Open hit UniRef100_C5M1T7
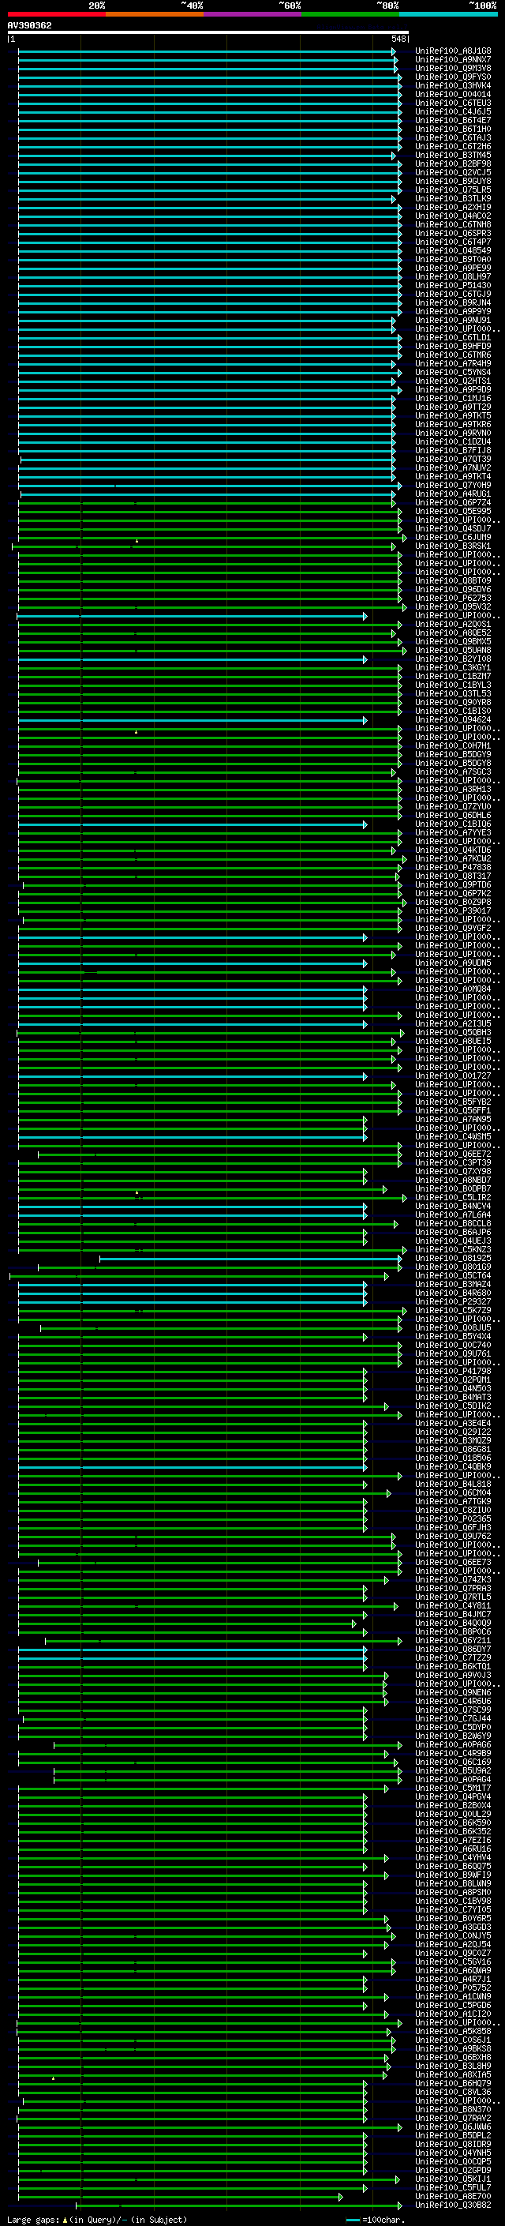505x2226 pixels. point(453,1789)
